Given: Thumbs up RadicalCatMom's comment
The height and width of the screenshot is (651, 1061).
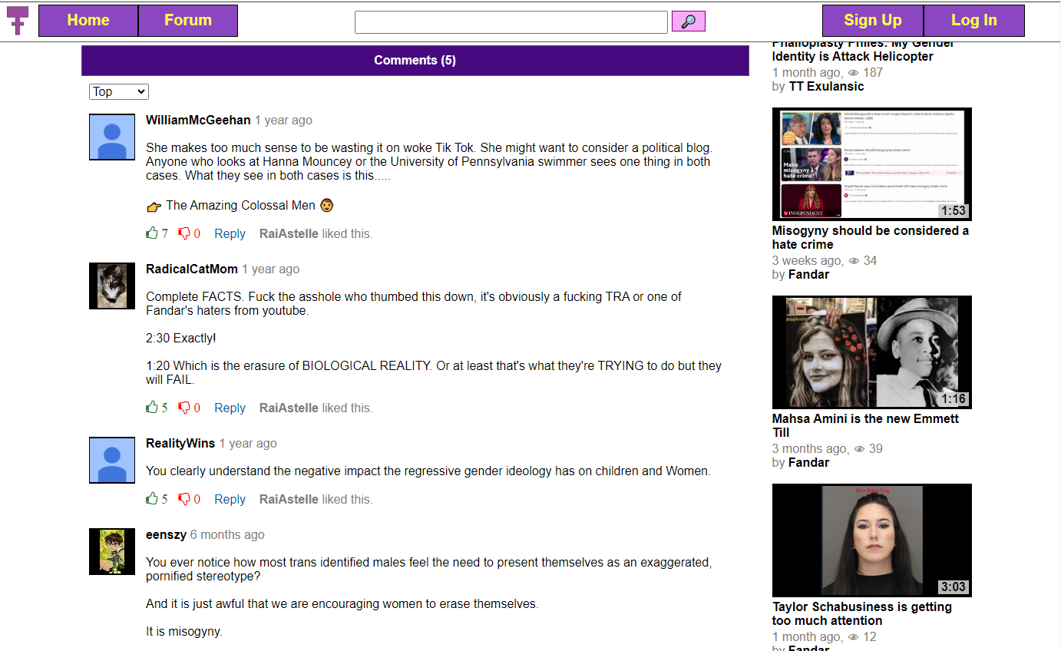Looking at the screenshot, I should [152, 408].
